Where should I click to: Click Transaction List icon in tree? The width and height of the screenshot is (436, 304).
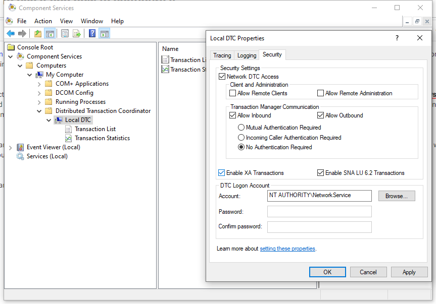68,129
